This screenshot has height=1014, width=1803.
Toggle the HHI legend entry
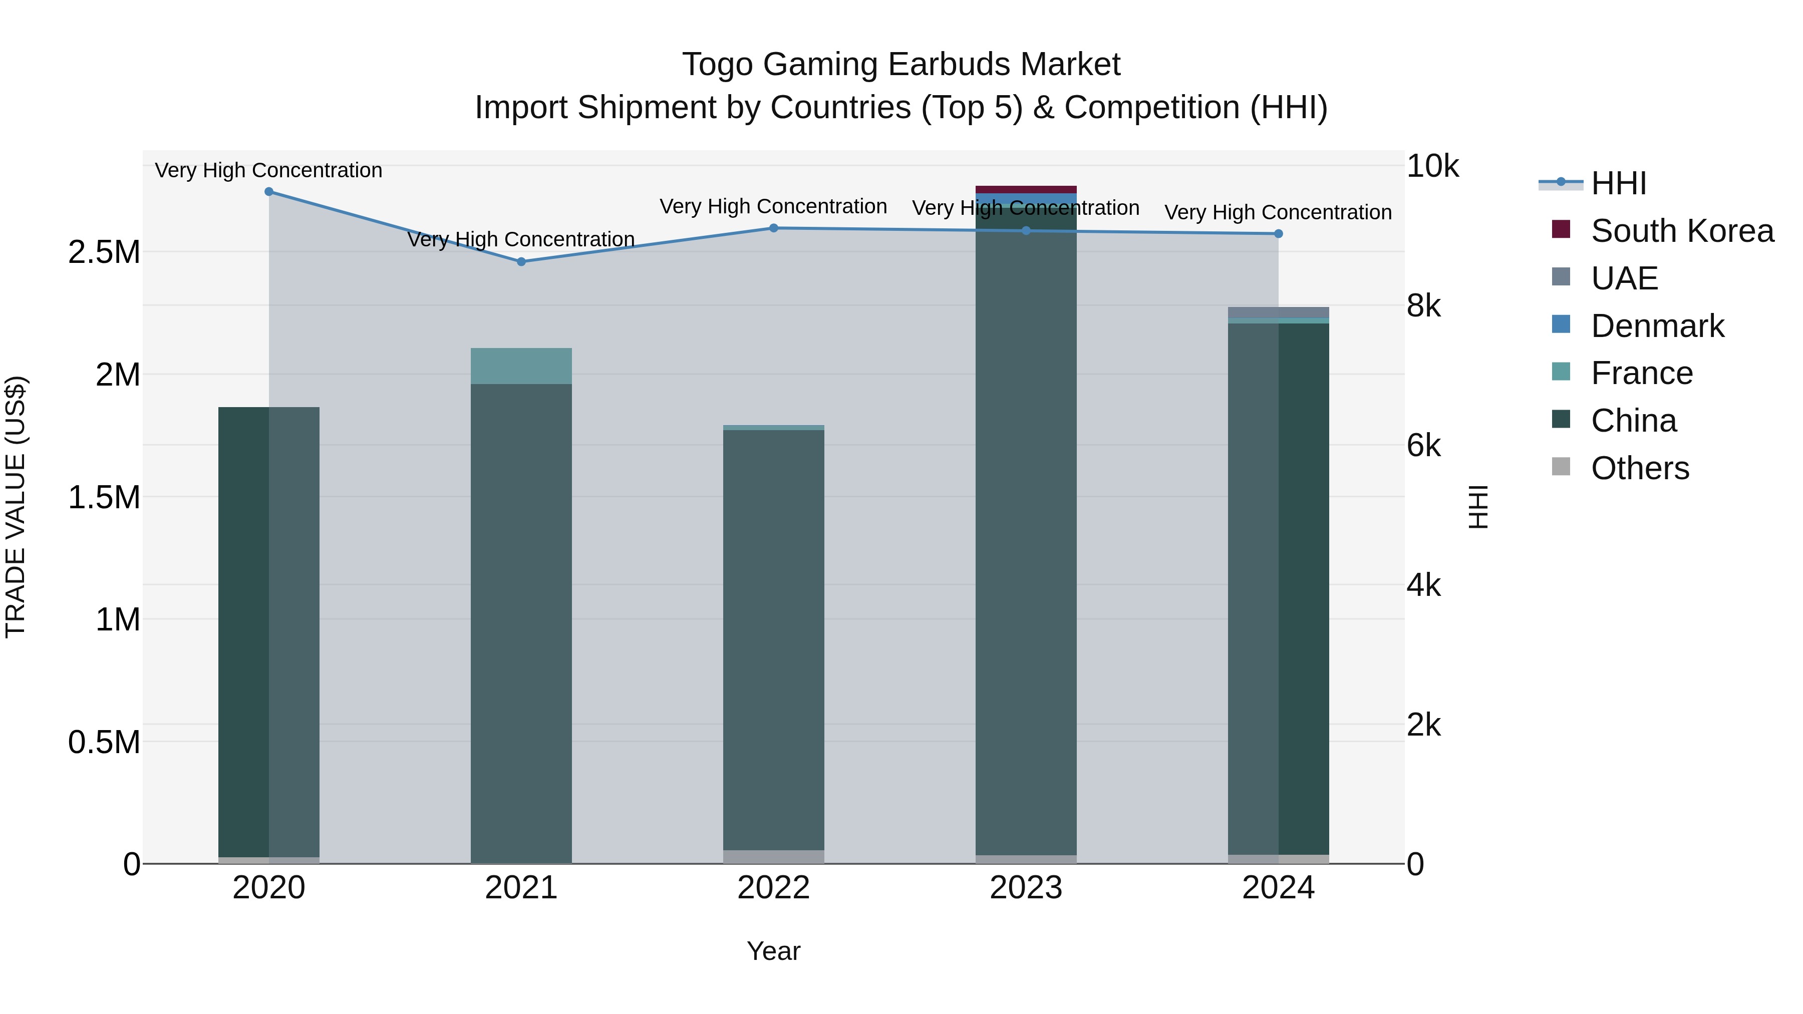[x=1593, y=183]
